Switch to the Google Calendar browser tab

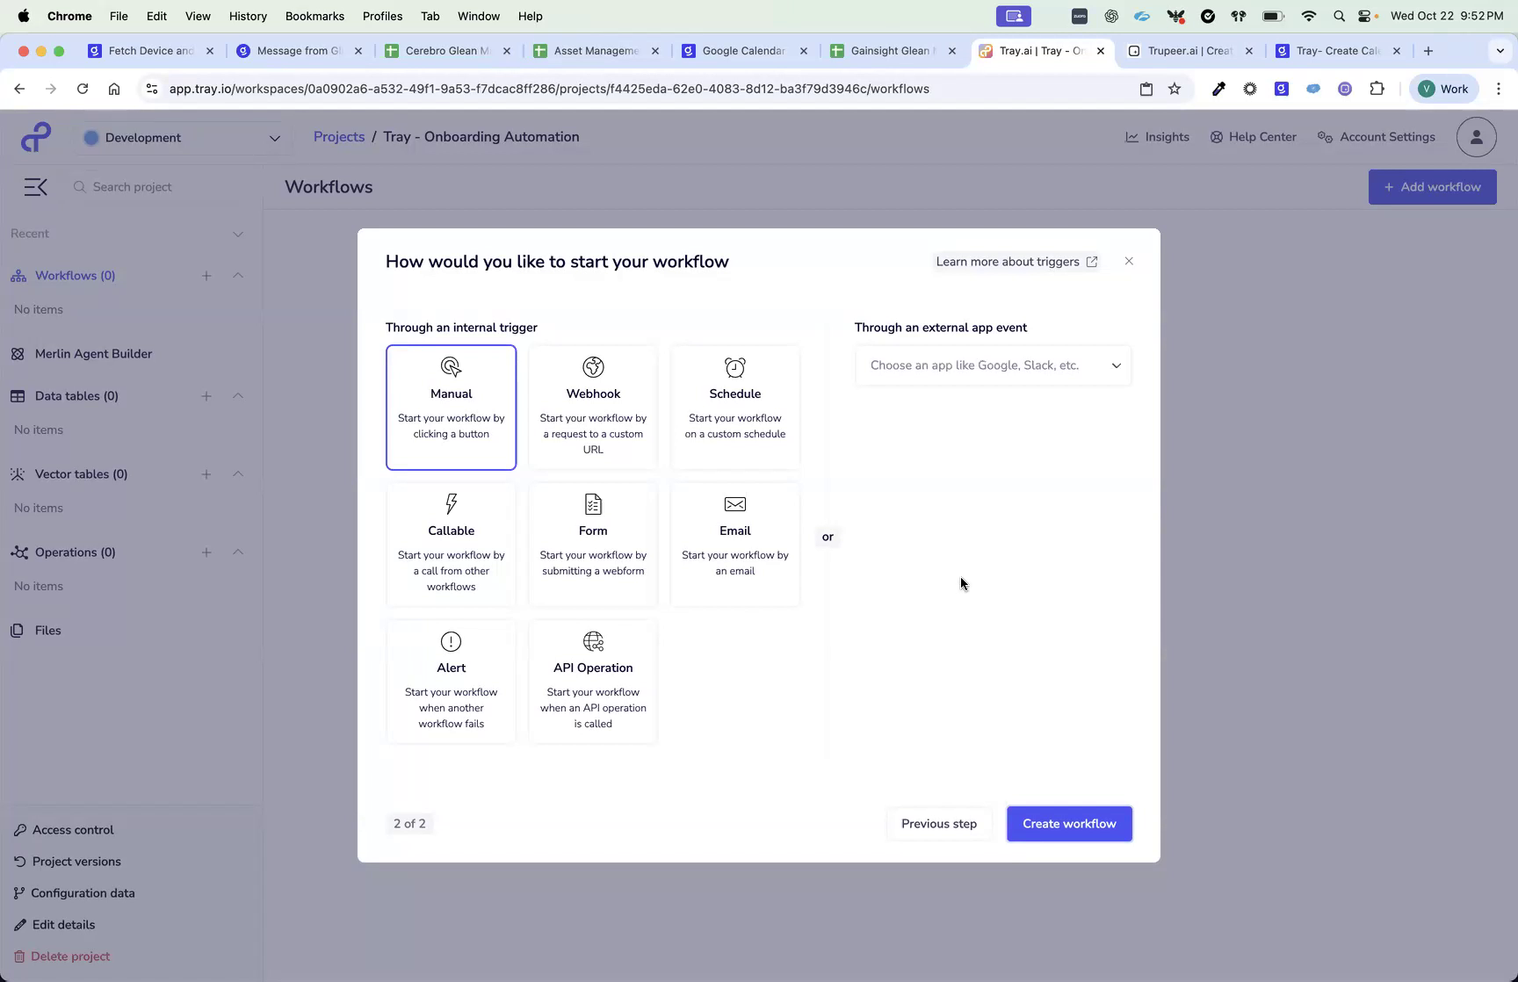click(x=742, y=51)
